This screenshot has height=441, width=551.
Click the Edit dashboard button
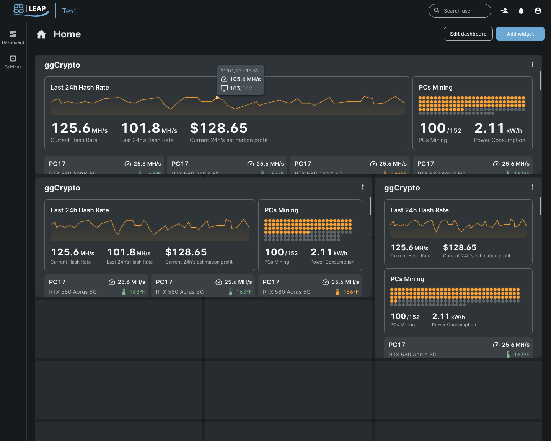pyautogui.click(x=468, y=34)
